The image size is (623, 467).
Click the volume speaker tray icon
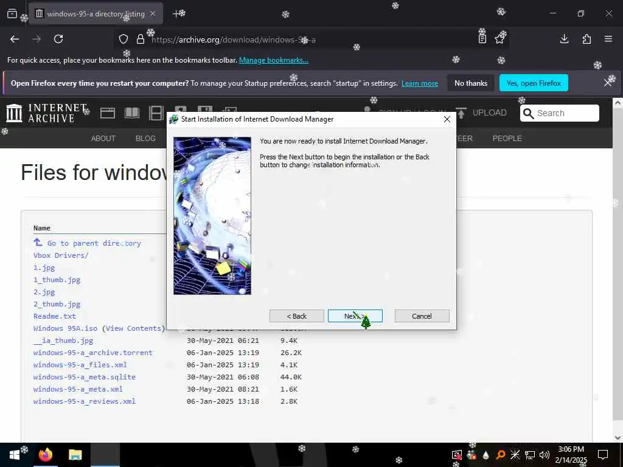(x=545, y=455)
